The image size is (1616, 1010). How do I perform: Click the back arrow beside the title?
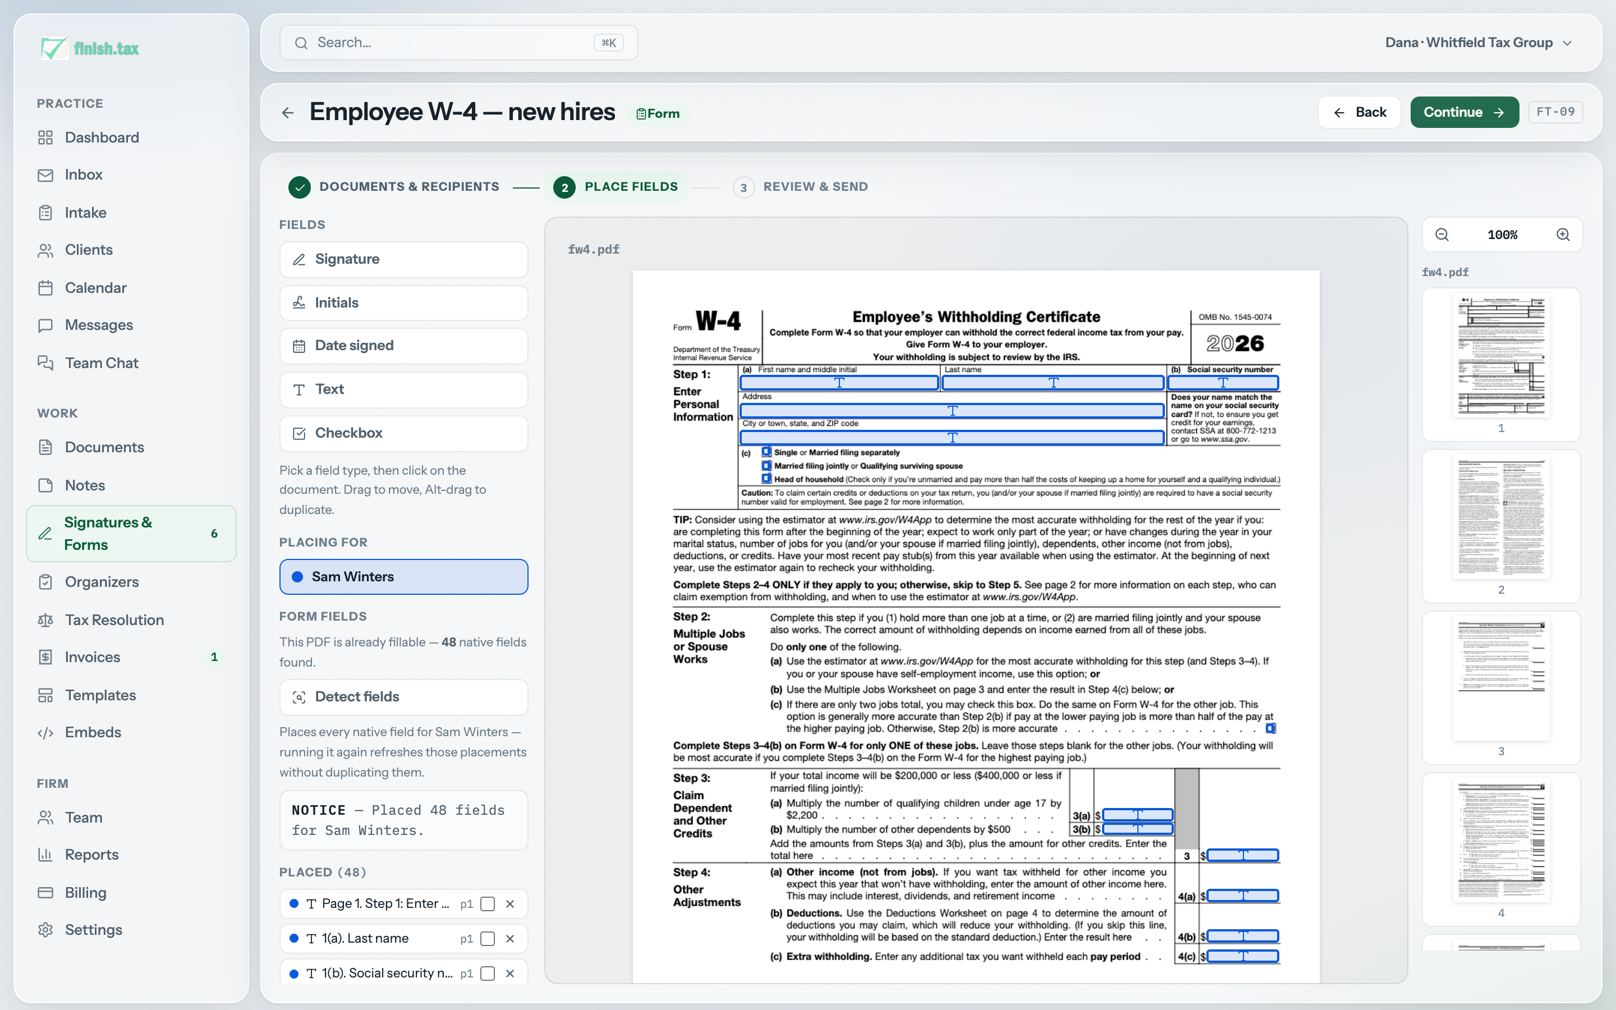288,113
